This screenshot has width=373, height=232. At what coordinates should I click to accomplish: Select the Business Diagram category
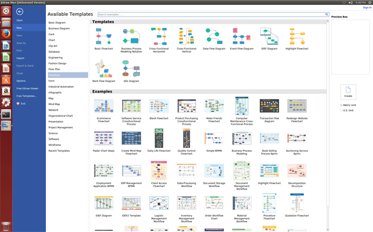tap(59, 29)
